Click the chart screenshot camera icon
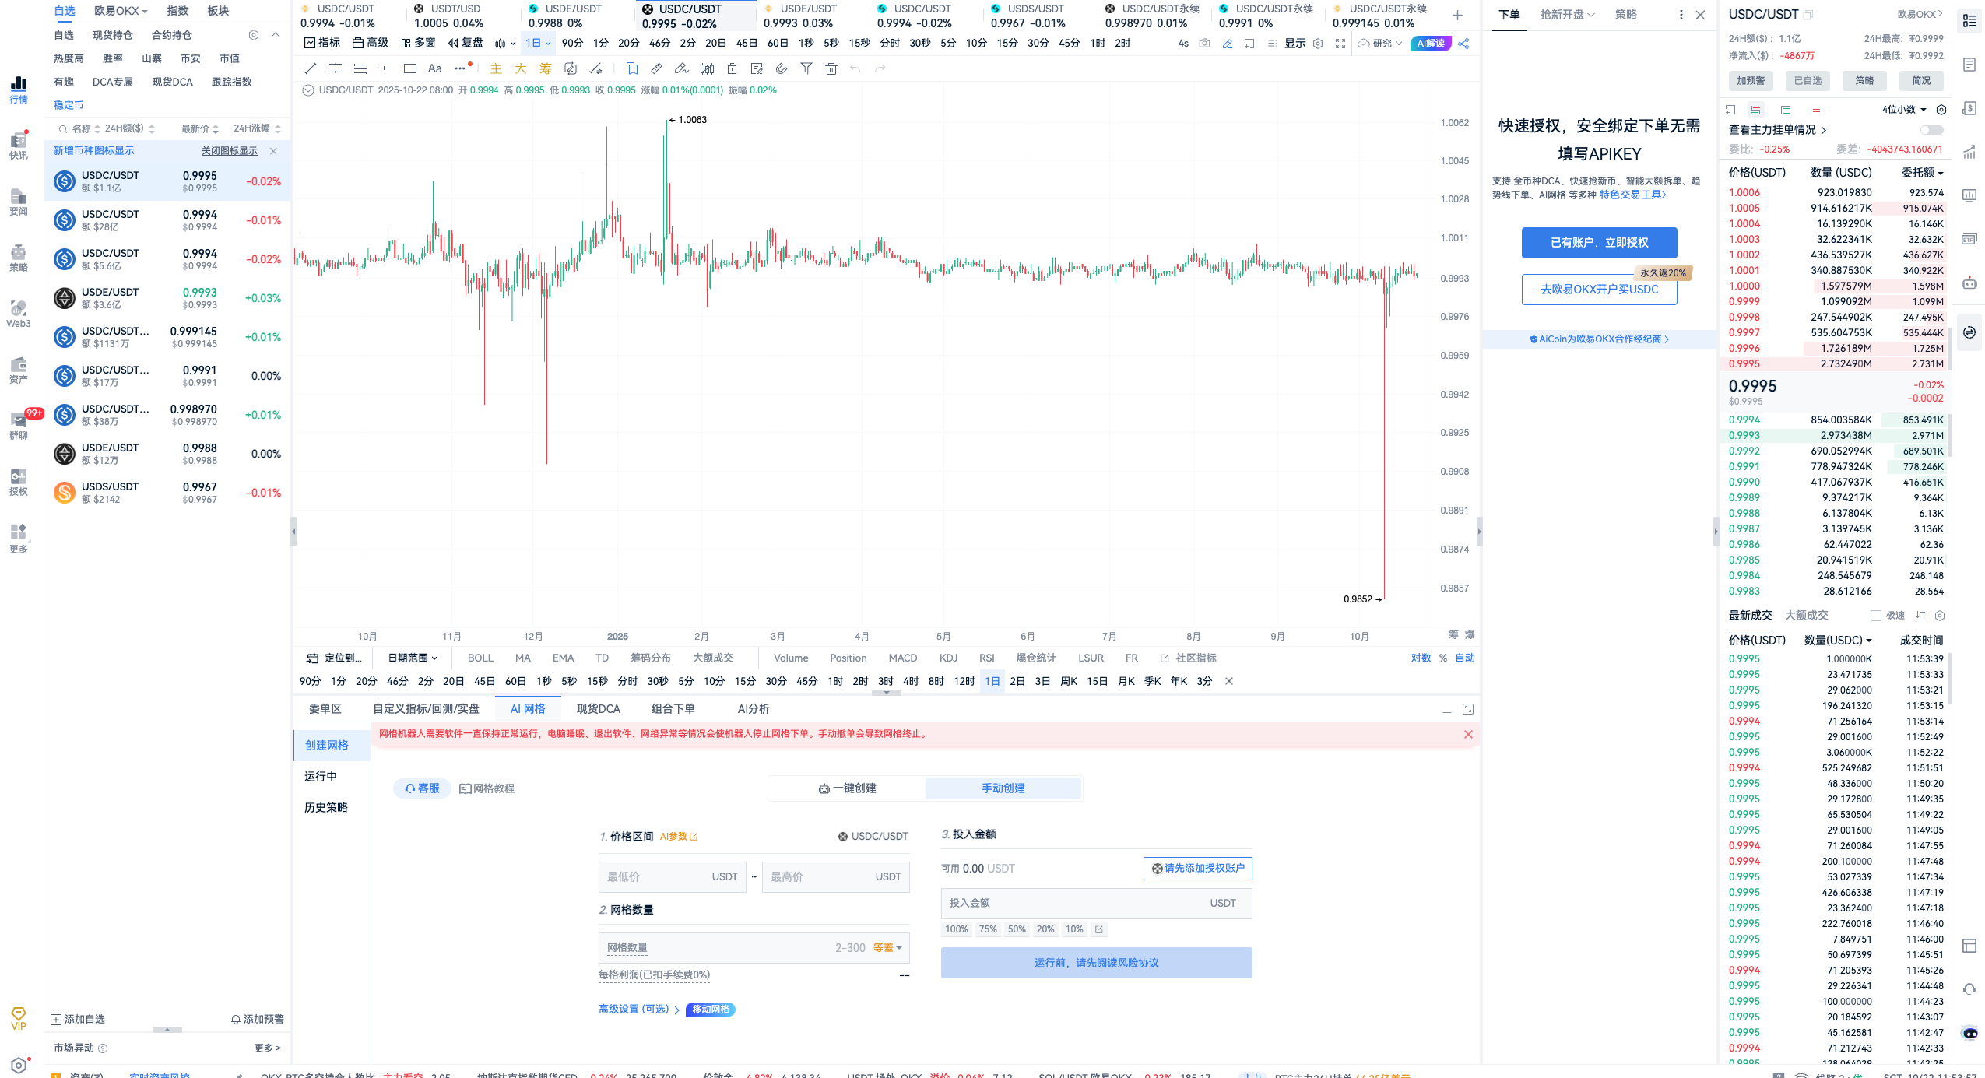This screenshot has height=1078, width=1985. [1204, 44]
